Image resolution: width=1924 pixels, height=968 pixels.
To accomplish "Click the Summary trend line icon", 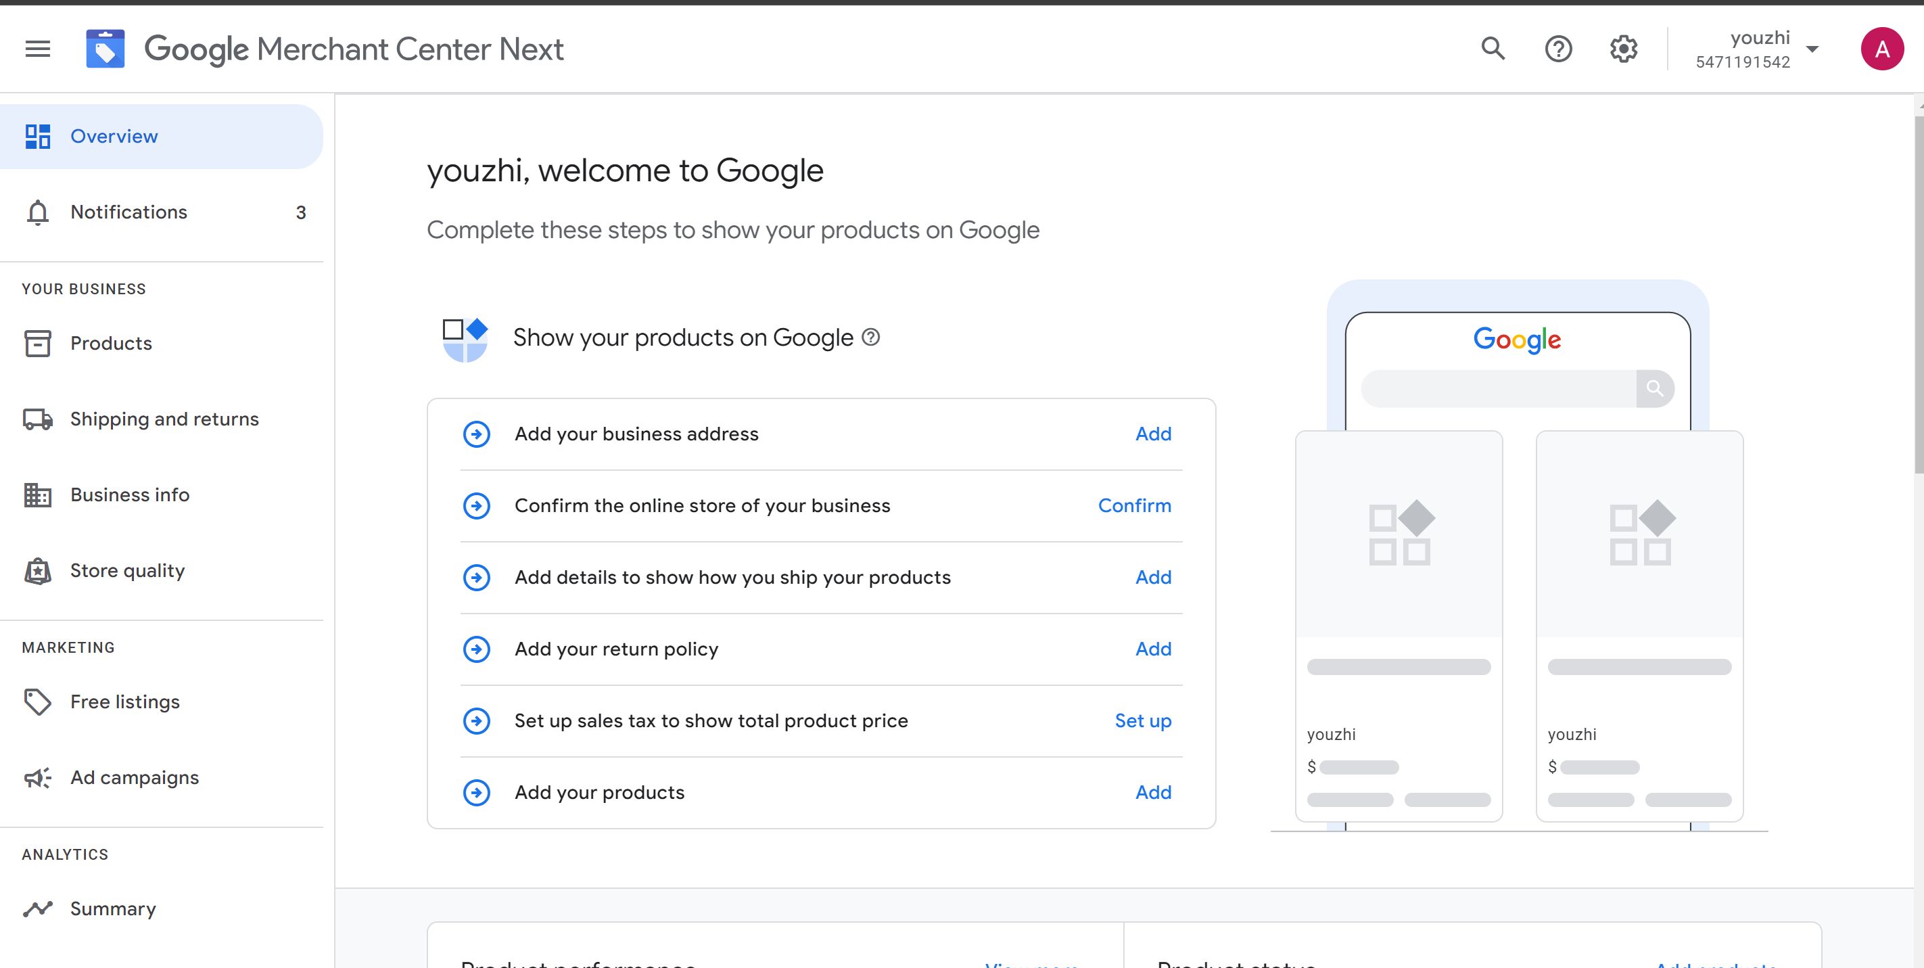I will [37, 909].
